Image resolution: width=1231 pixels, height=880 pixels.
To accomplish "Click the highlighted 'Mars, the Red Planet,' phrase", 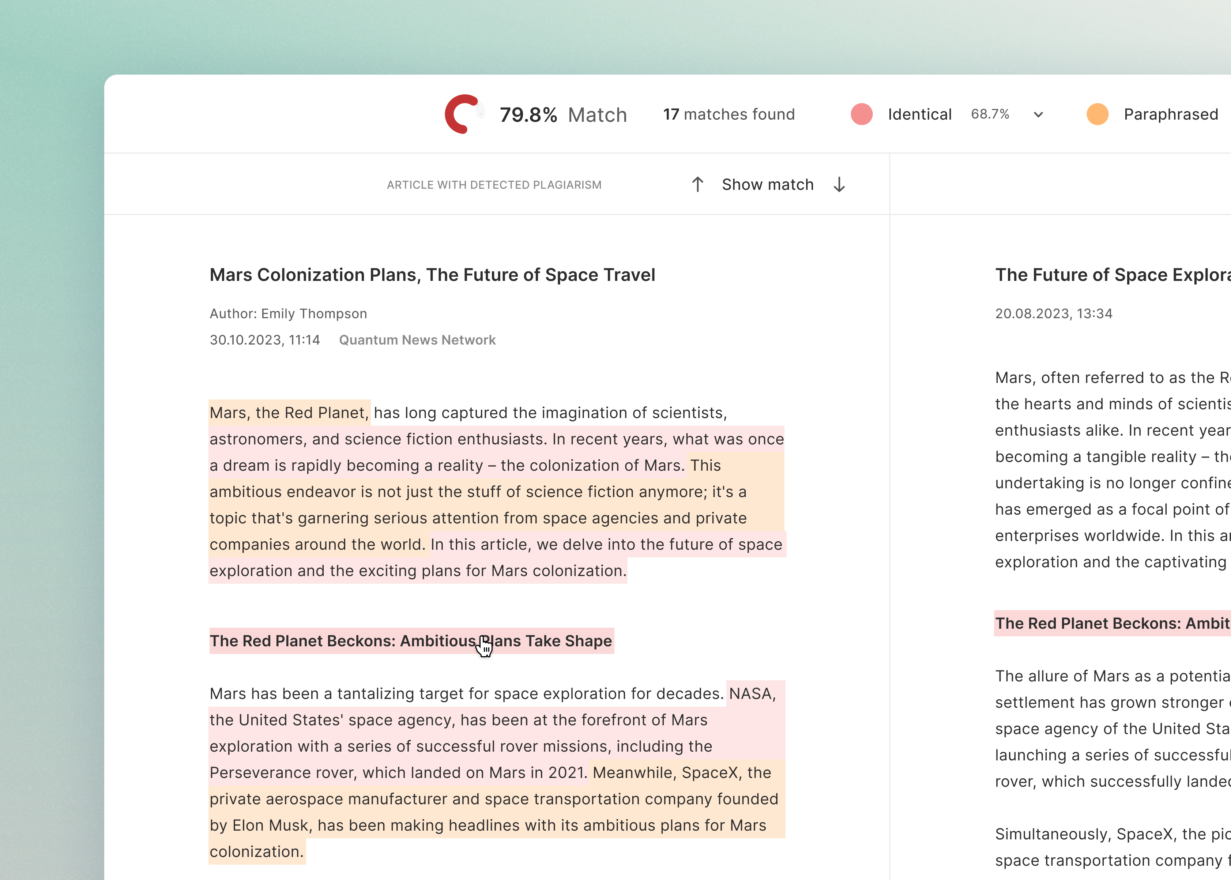I will [289, 413].
